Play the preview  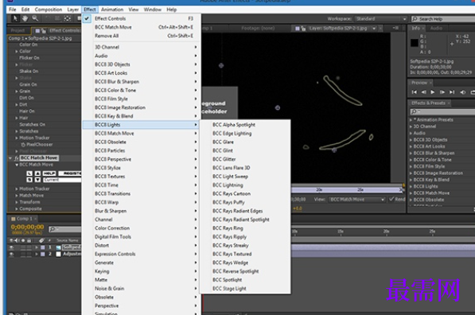pos(433,92)
